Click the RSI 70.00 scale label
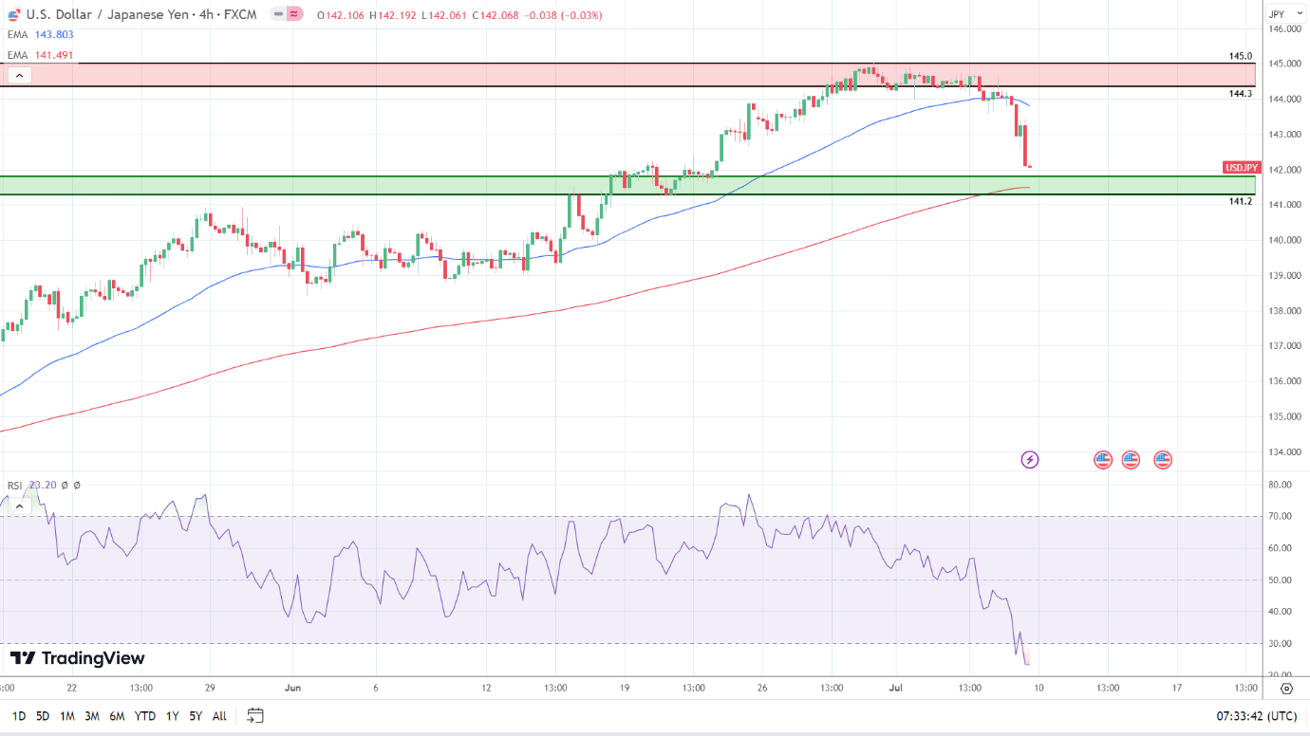The width and height of the screenshot is (1310, 736). pyautogui.click(x=1280, y=516)
